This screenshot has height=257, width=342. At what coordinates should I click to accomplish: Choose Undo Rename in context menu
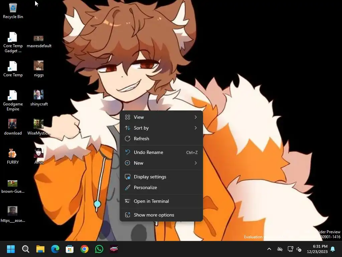pyautogui.click(x=161, y=152)
